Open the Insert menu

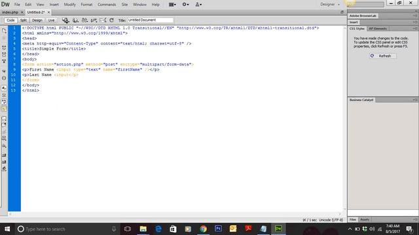click(54, 5)
